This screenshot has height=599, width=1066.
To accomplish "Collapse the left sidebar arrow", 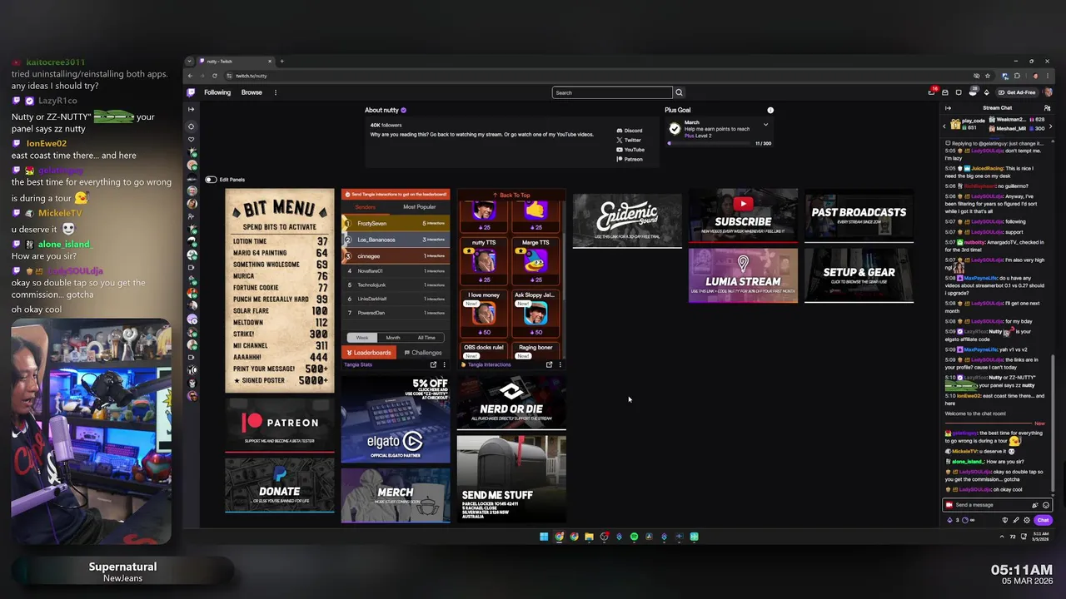I will (x=191, y=109).
